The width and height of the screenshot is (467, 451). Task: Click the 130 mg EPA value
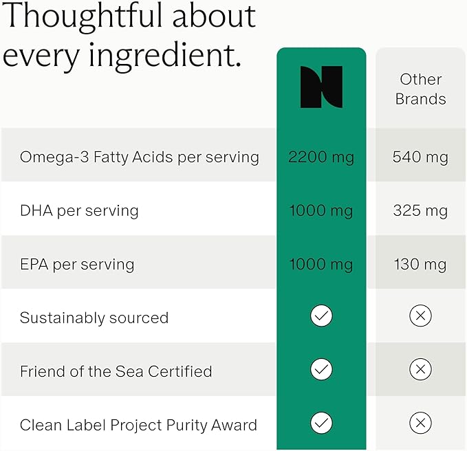[x=420, y=264]
